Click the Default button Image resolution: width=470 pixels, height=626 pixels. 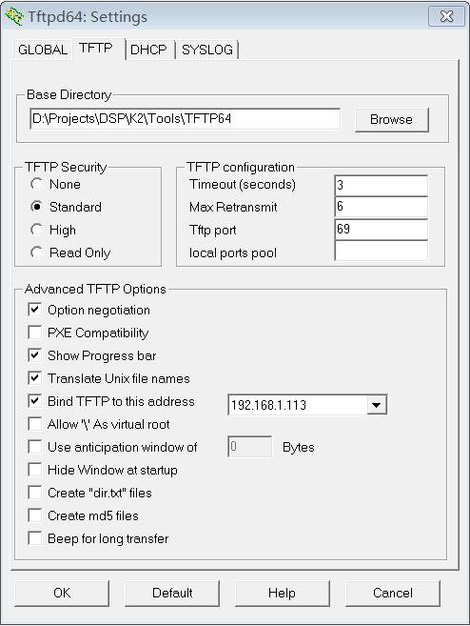[x=172, y=593]
